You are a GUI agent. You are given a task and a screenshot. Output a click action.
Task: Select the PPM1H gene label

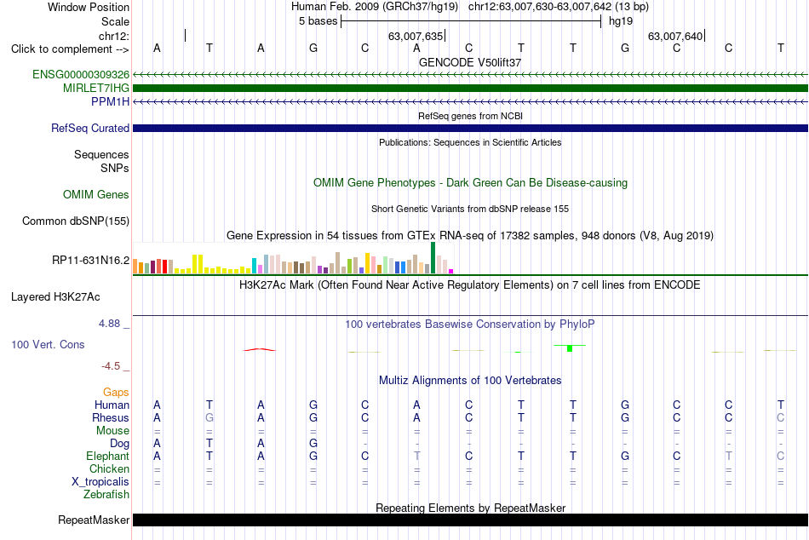coord(111,101)
